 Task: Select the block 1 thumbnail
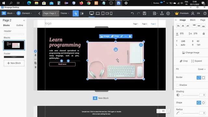(x=14, y=45)
